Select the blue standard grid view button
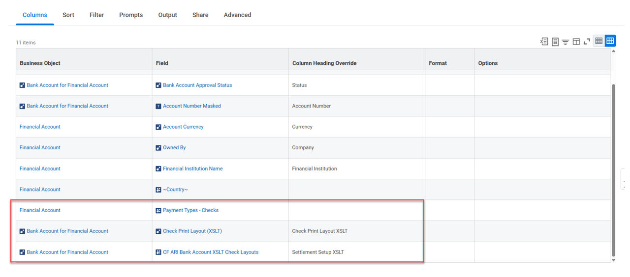The height and width of the screenshot is (277, 630). tap(610, 41)
